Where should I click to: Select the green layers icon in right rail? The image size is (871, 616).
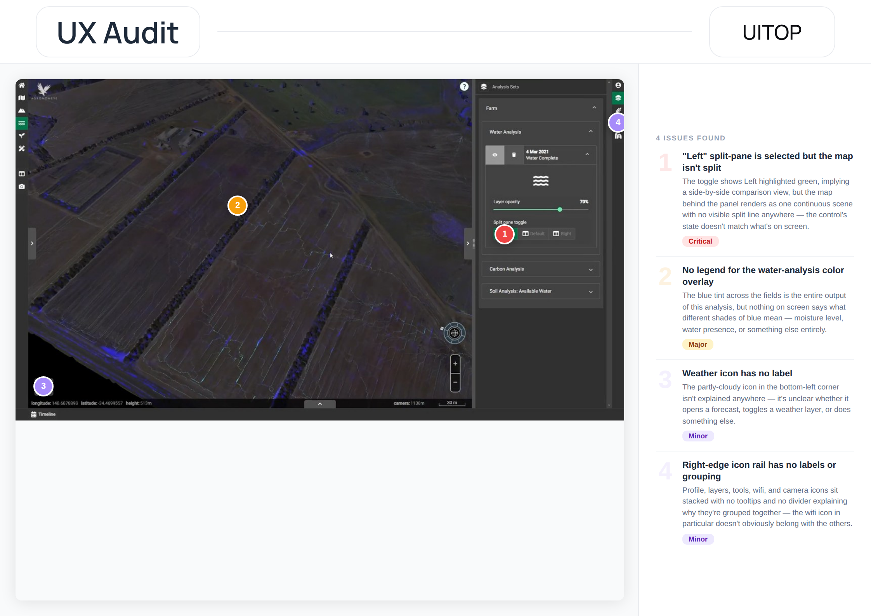point(618,98)
